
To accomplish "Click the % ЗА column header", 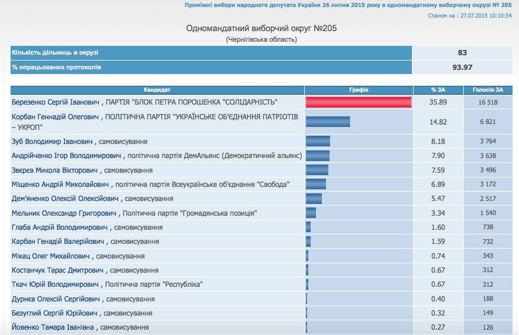I will pyautogui.click(x=438, y=90).
